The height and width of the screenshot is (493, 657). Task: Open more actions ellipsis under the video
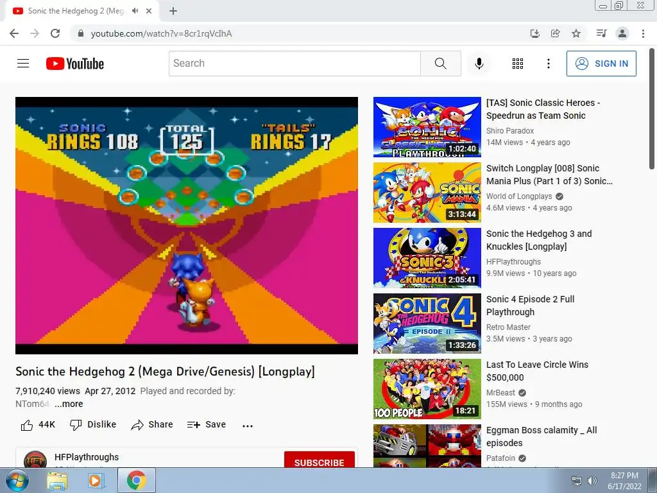pos(248,426)
